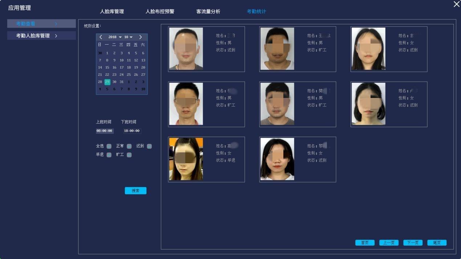Switch to 客流量分析 tab
This screenshot has height=259, width=461.
click(x=208, y=11)
